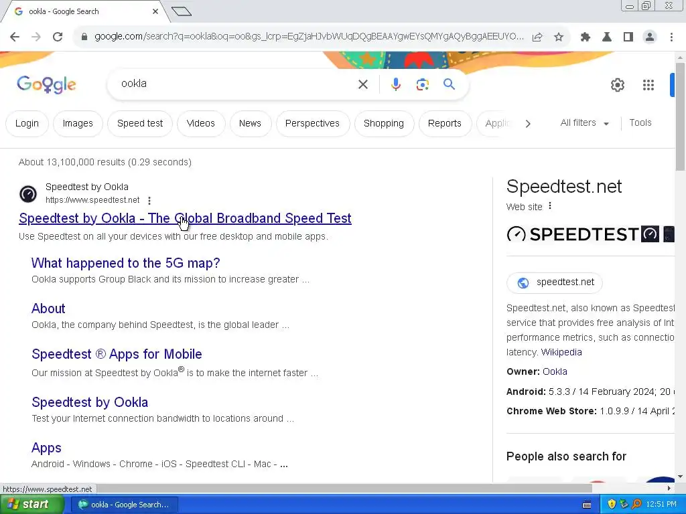
Task: Switch to News results
Action: pos(251,124)
